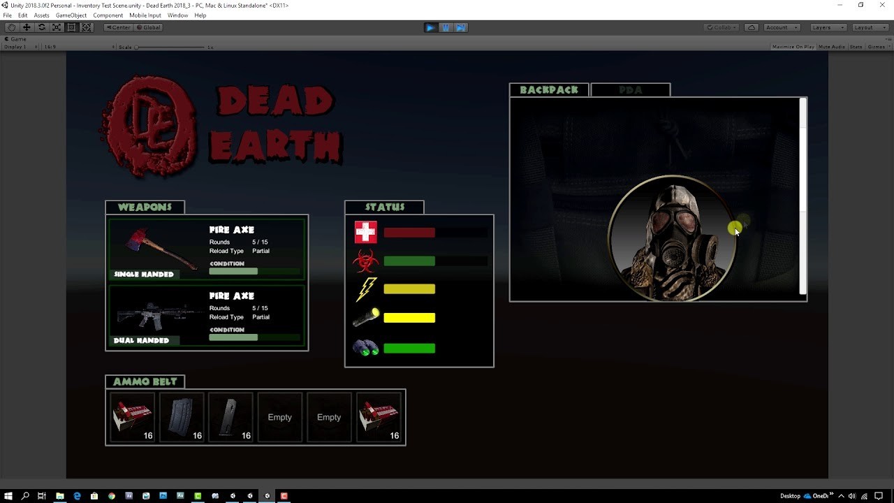Toggle the Stats overlay
The image size is (894, 503).
[856, 47]
